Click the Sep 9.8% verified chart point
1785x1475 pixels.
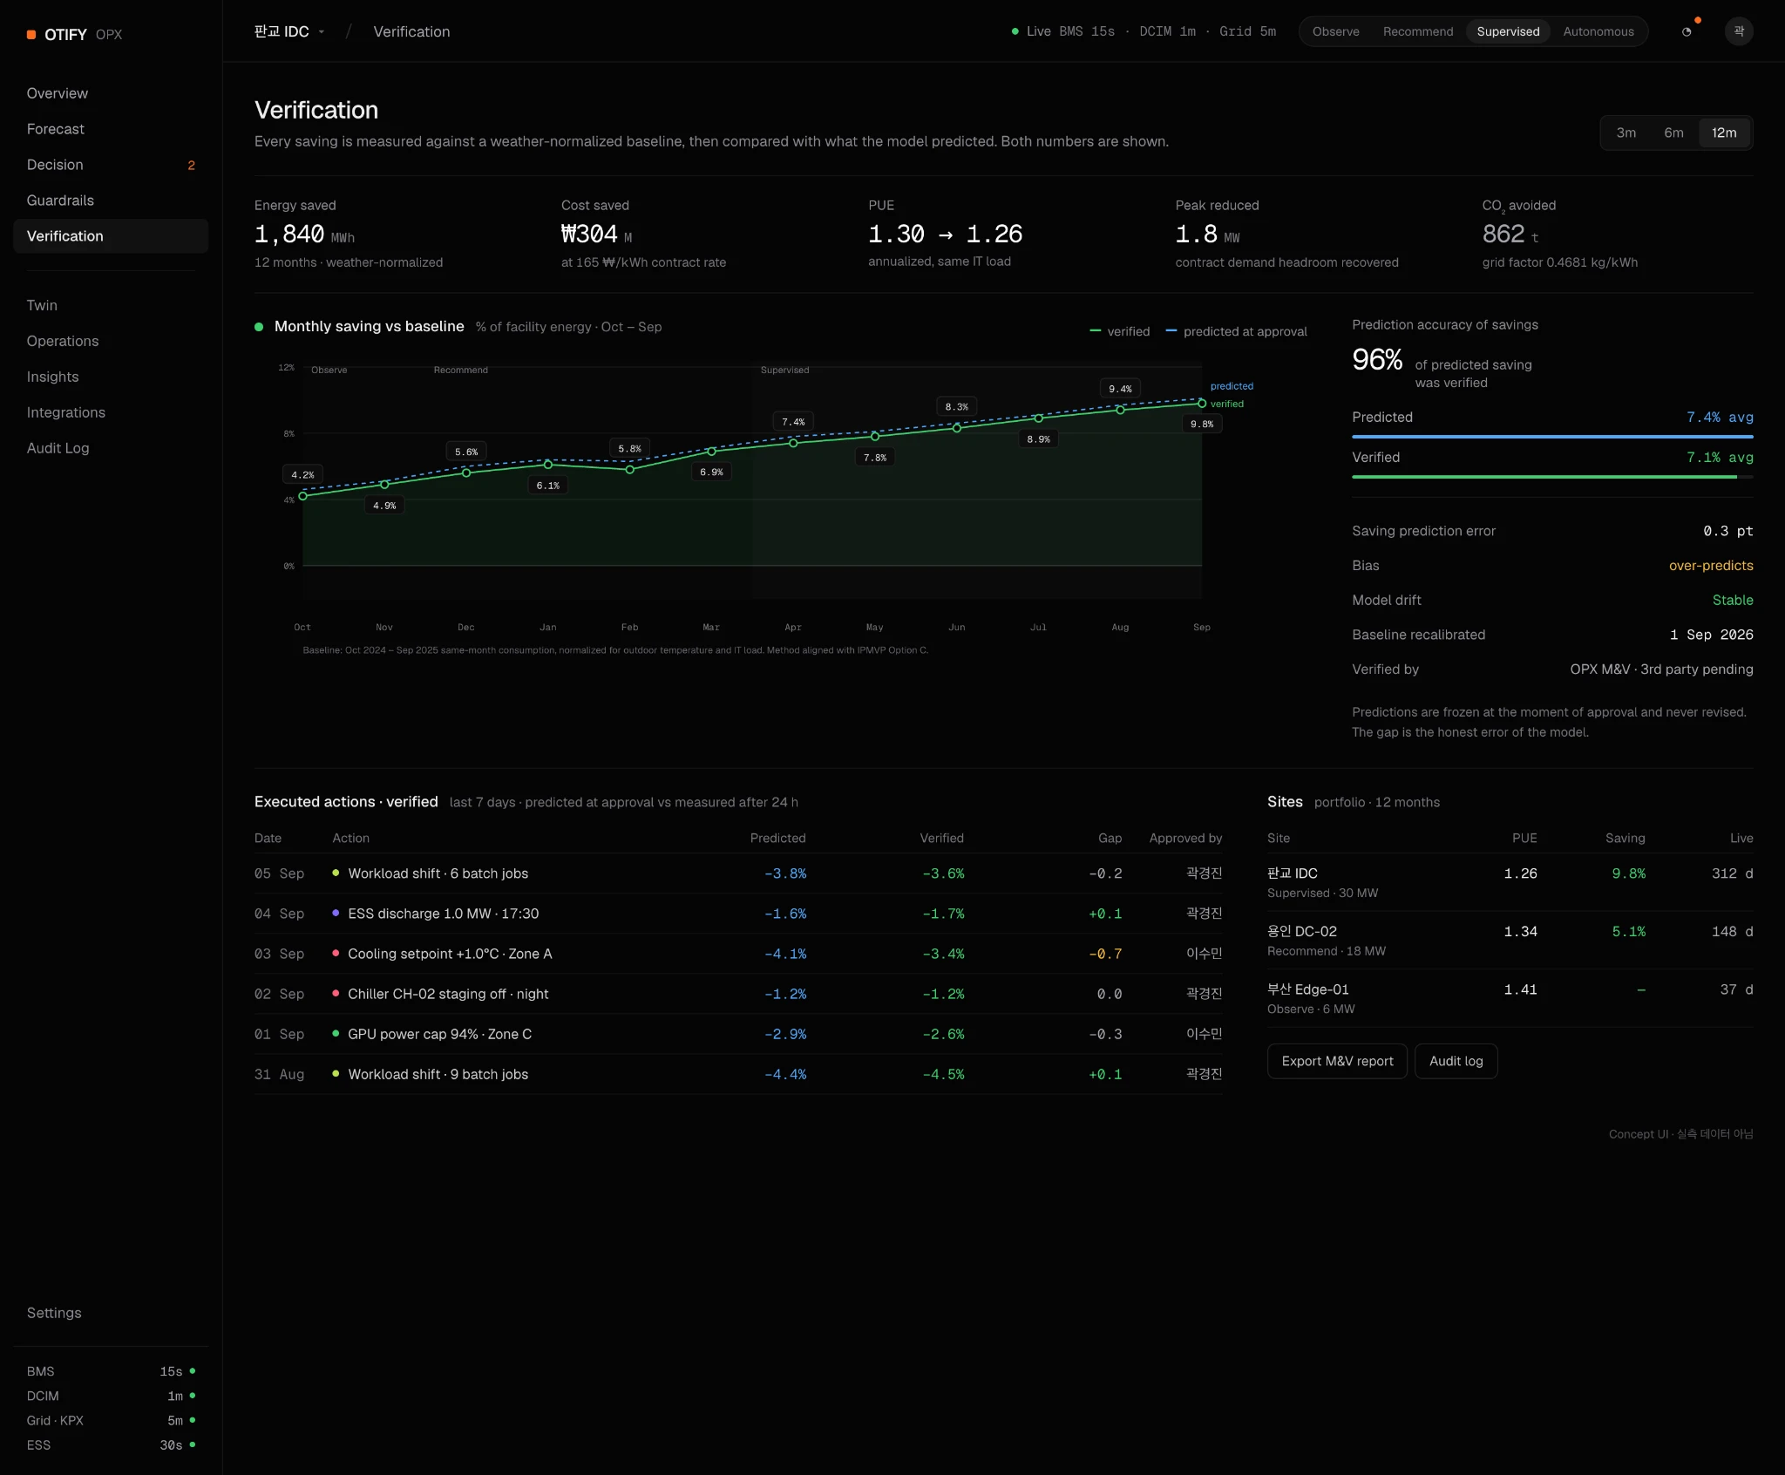pyautogui.click(x=1202, y=404)
